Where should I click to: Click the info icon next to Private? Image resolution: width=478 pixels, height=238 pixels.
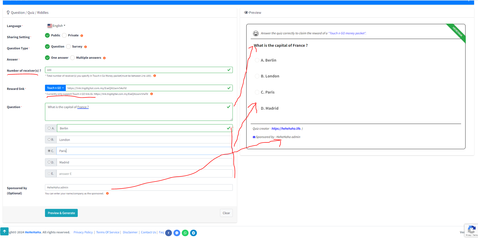(82, 36)
